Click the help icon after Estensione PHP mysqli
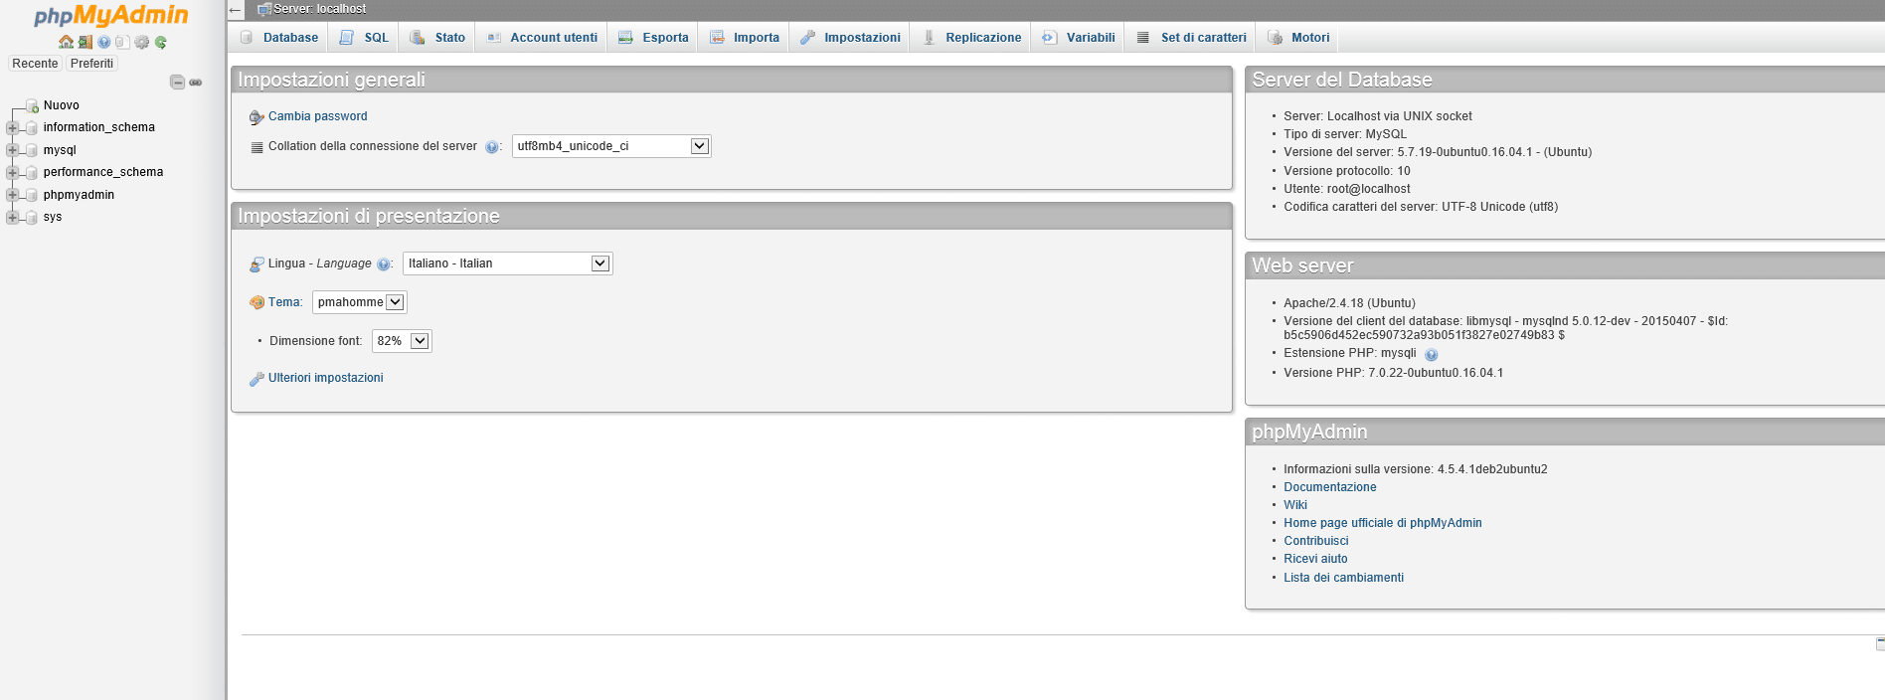1885x700 pixels. [x=1431, y=355]
